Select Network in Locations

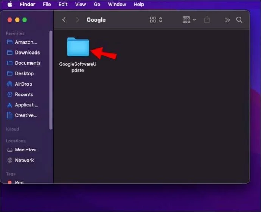point(20,161)
